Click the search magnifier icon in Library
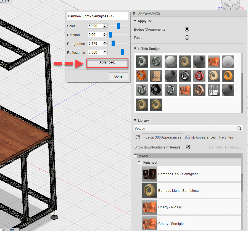Image resolution: width=248 pixels, height=231 pixels. 239,128
